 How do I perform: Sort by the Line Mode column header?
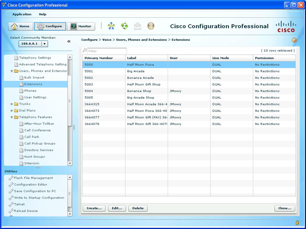(x=232, y=58)
